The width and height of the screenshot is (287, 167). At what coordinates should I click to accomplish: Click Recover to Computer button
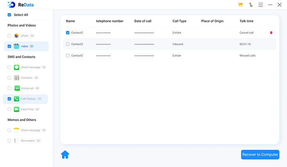(x=260, y=154)
